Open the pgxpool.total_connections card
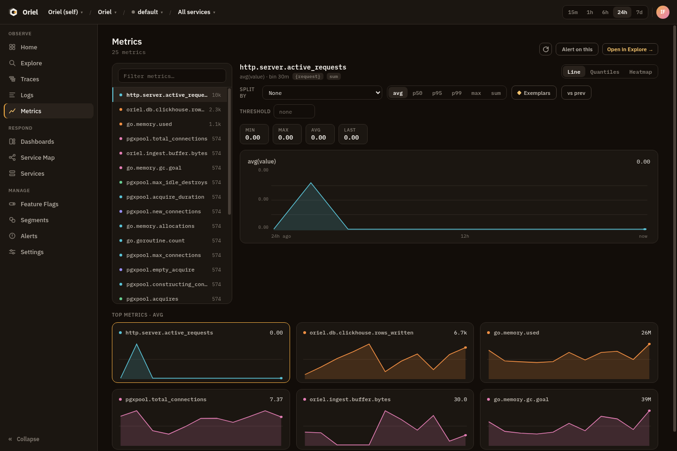Screen dimensions: 677x451 201,419
